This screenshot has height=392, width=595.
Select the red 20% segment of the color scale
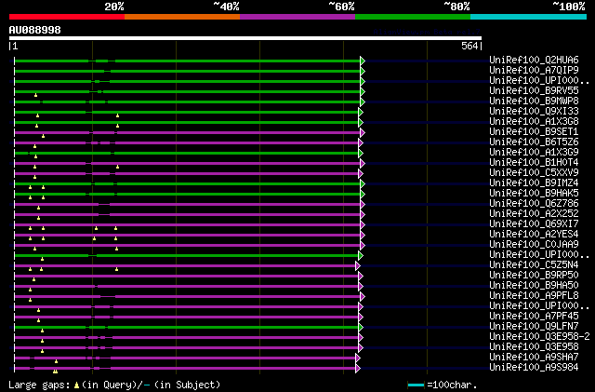(x=67, y=17)
